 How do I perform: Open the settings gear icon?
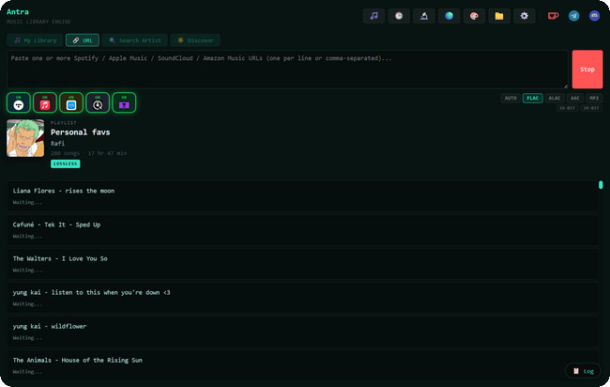point(525,16)
